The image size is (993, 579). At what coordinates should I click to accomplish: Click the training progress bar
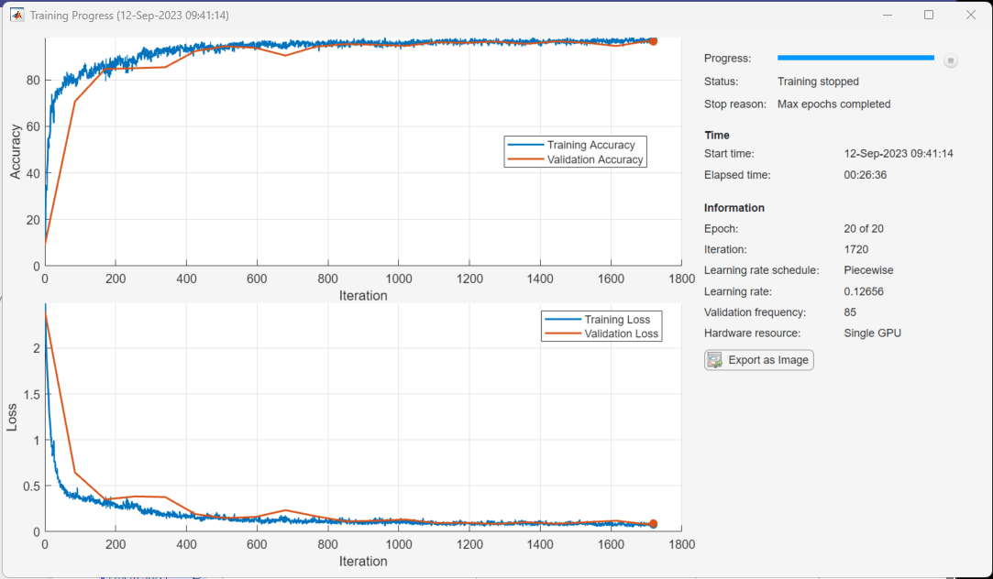[x=855, y=58]
